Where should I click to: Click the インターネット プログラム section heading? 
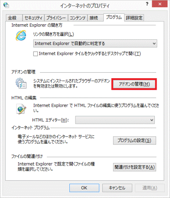click(30, 128)
